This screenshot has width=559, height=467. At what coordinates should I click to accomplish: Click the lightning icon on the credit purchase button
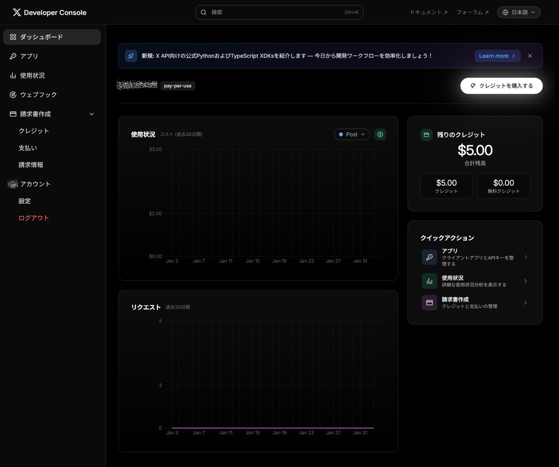pos(473,86)
